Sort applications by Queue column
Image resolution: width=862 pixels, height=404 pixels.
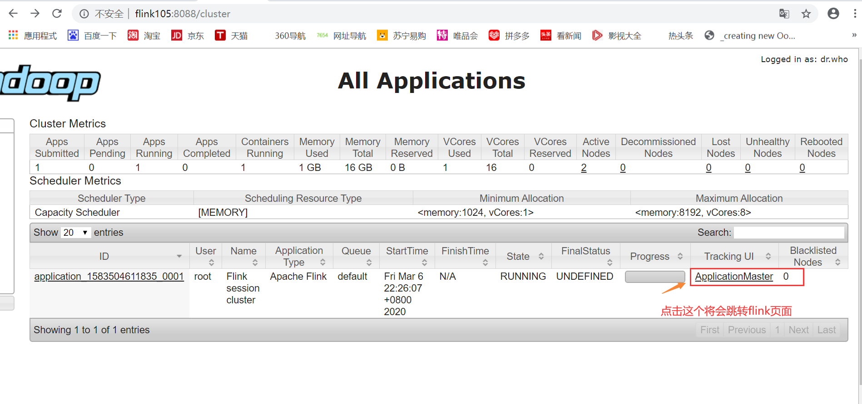pos(356,256)
